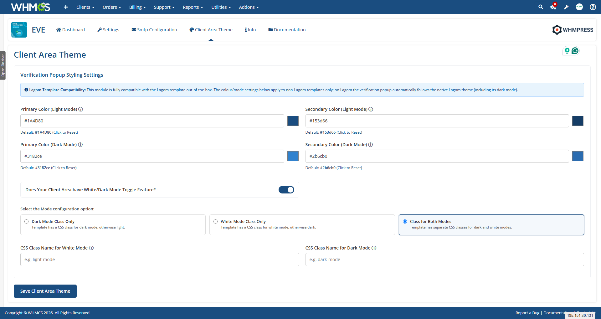Open Primary Color Dark Mode swatch
This screenshot has height=319, width=601.
[x=293, y=156]
